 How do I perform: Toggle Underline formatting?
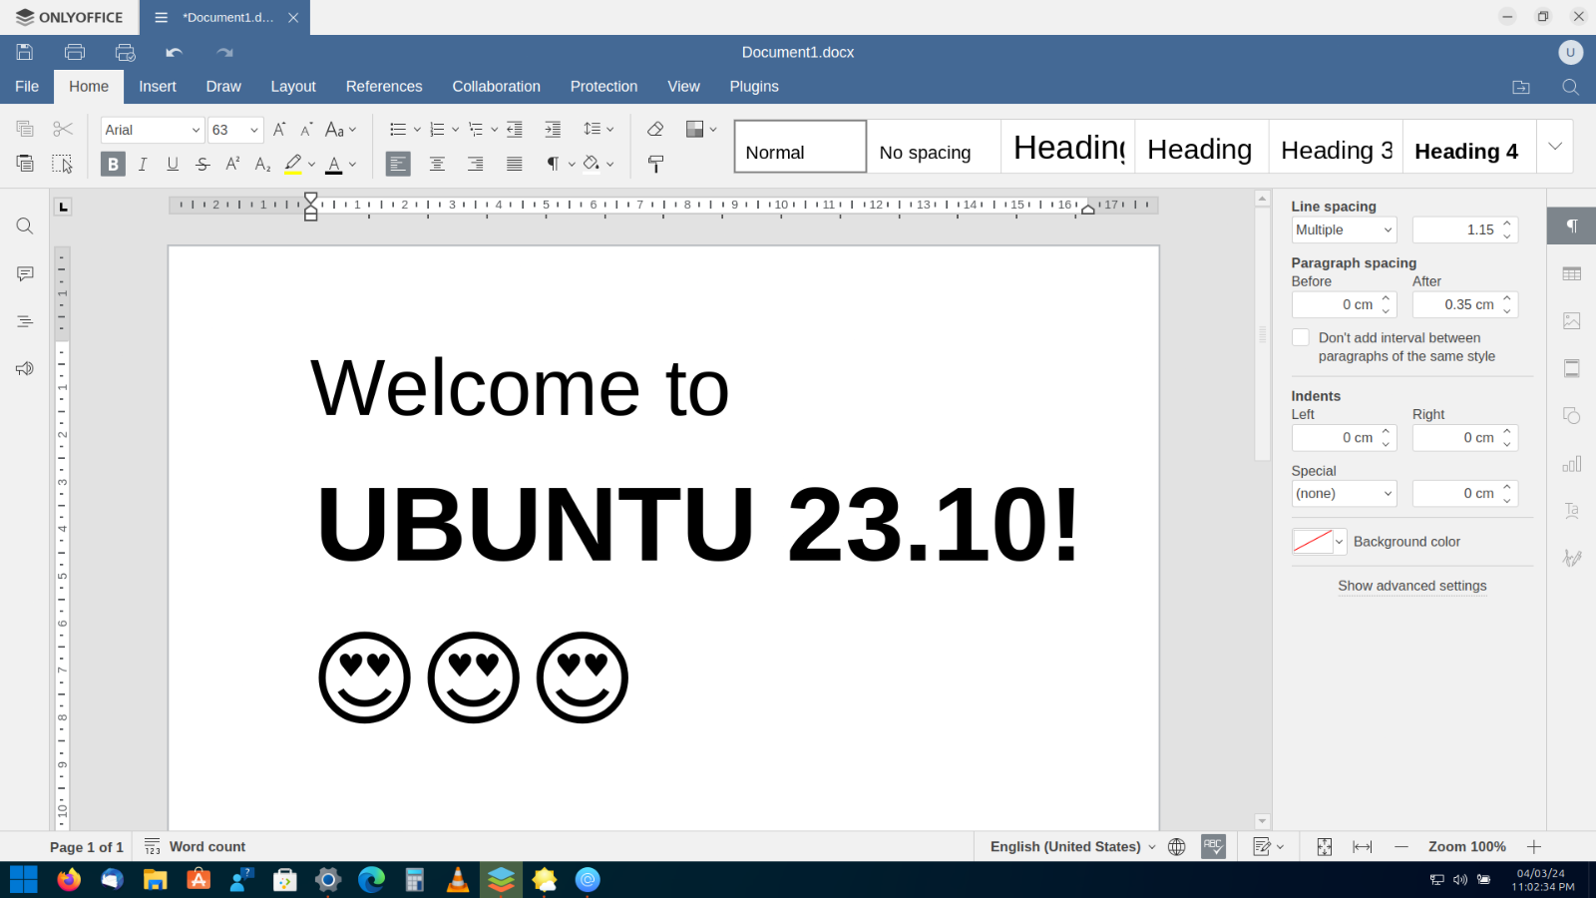173,164
